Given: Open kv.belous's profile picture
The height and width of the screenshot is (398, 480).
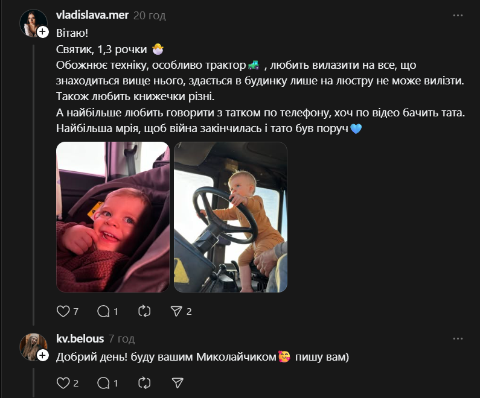Looking at the screenshot, I should 33,347.
